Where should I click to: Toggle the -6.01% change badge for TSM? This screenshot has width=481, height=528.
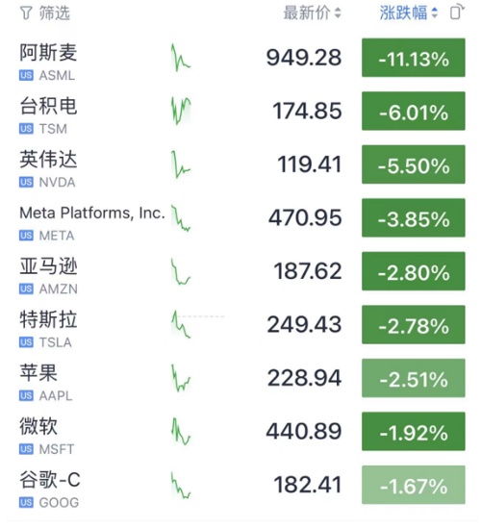coord(414,112)
